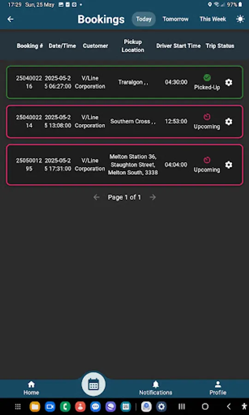Toggle the light/dark theme sun icon
This screenshot has width=249, height=415.
[240, 19]
